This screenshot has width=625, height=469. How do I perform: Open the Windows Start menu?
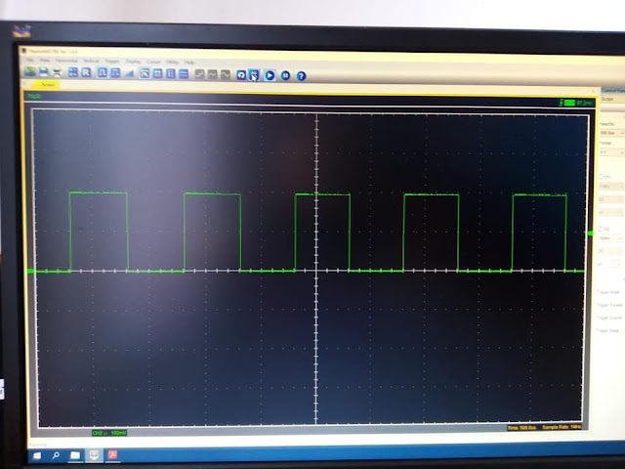(37, 455)
